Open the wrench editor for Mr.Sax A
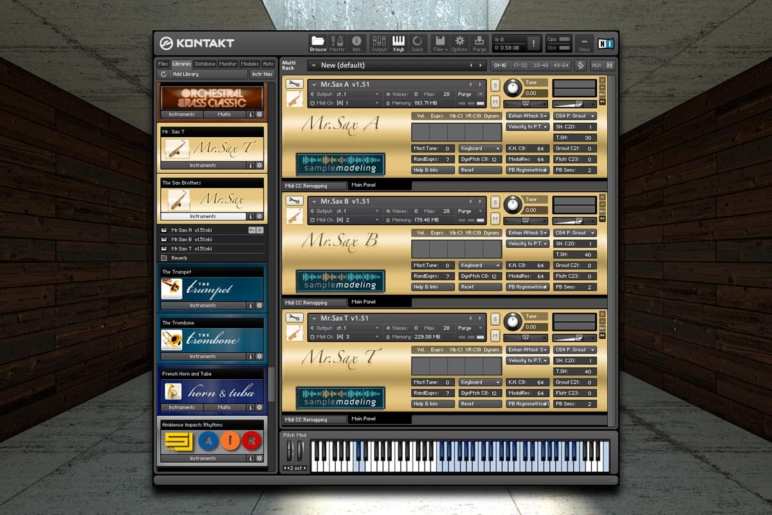This screenshot has width=772, height=515. [295, 84]
